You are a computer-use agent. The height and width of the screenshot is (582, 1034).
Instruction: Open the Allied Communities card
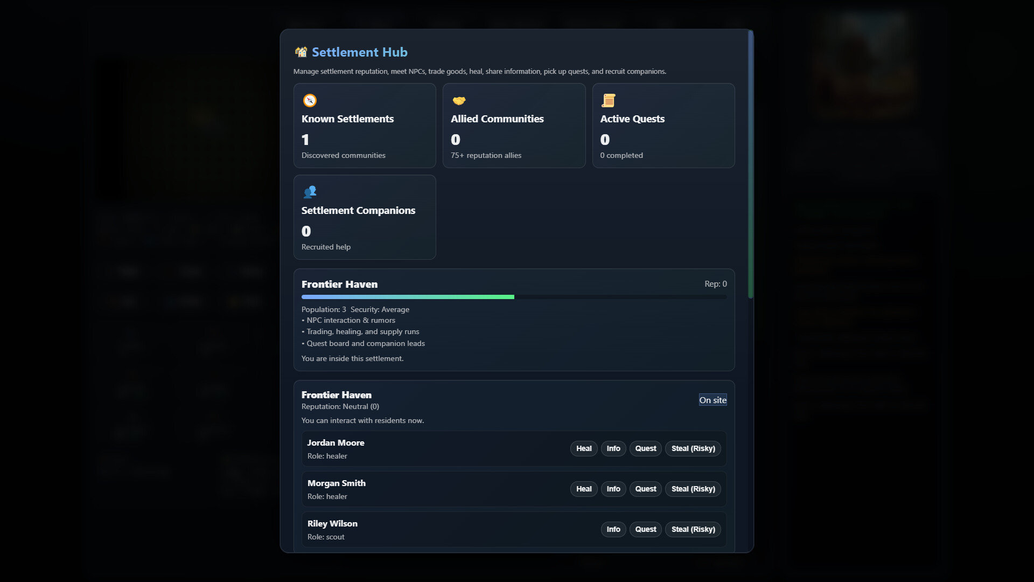pos(514,126)
